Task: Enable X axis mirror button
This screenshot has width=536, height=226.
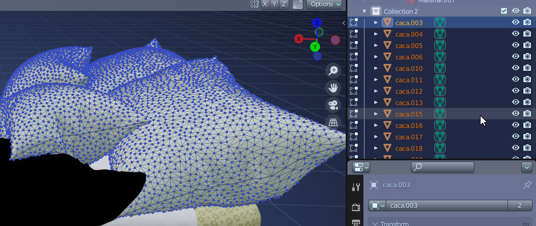Action: 265,5
